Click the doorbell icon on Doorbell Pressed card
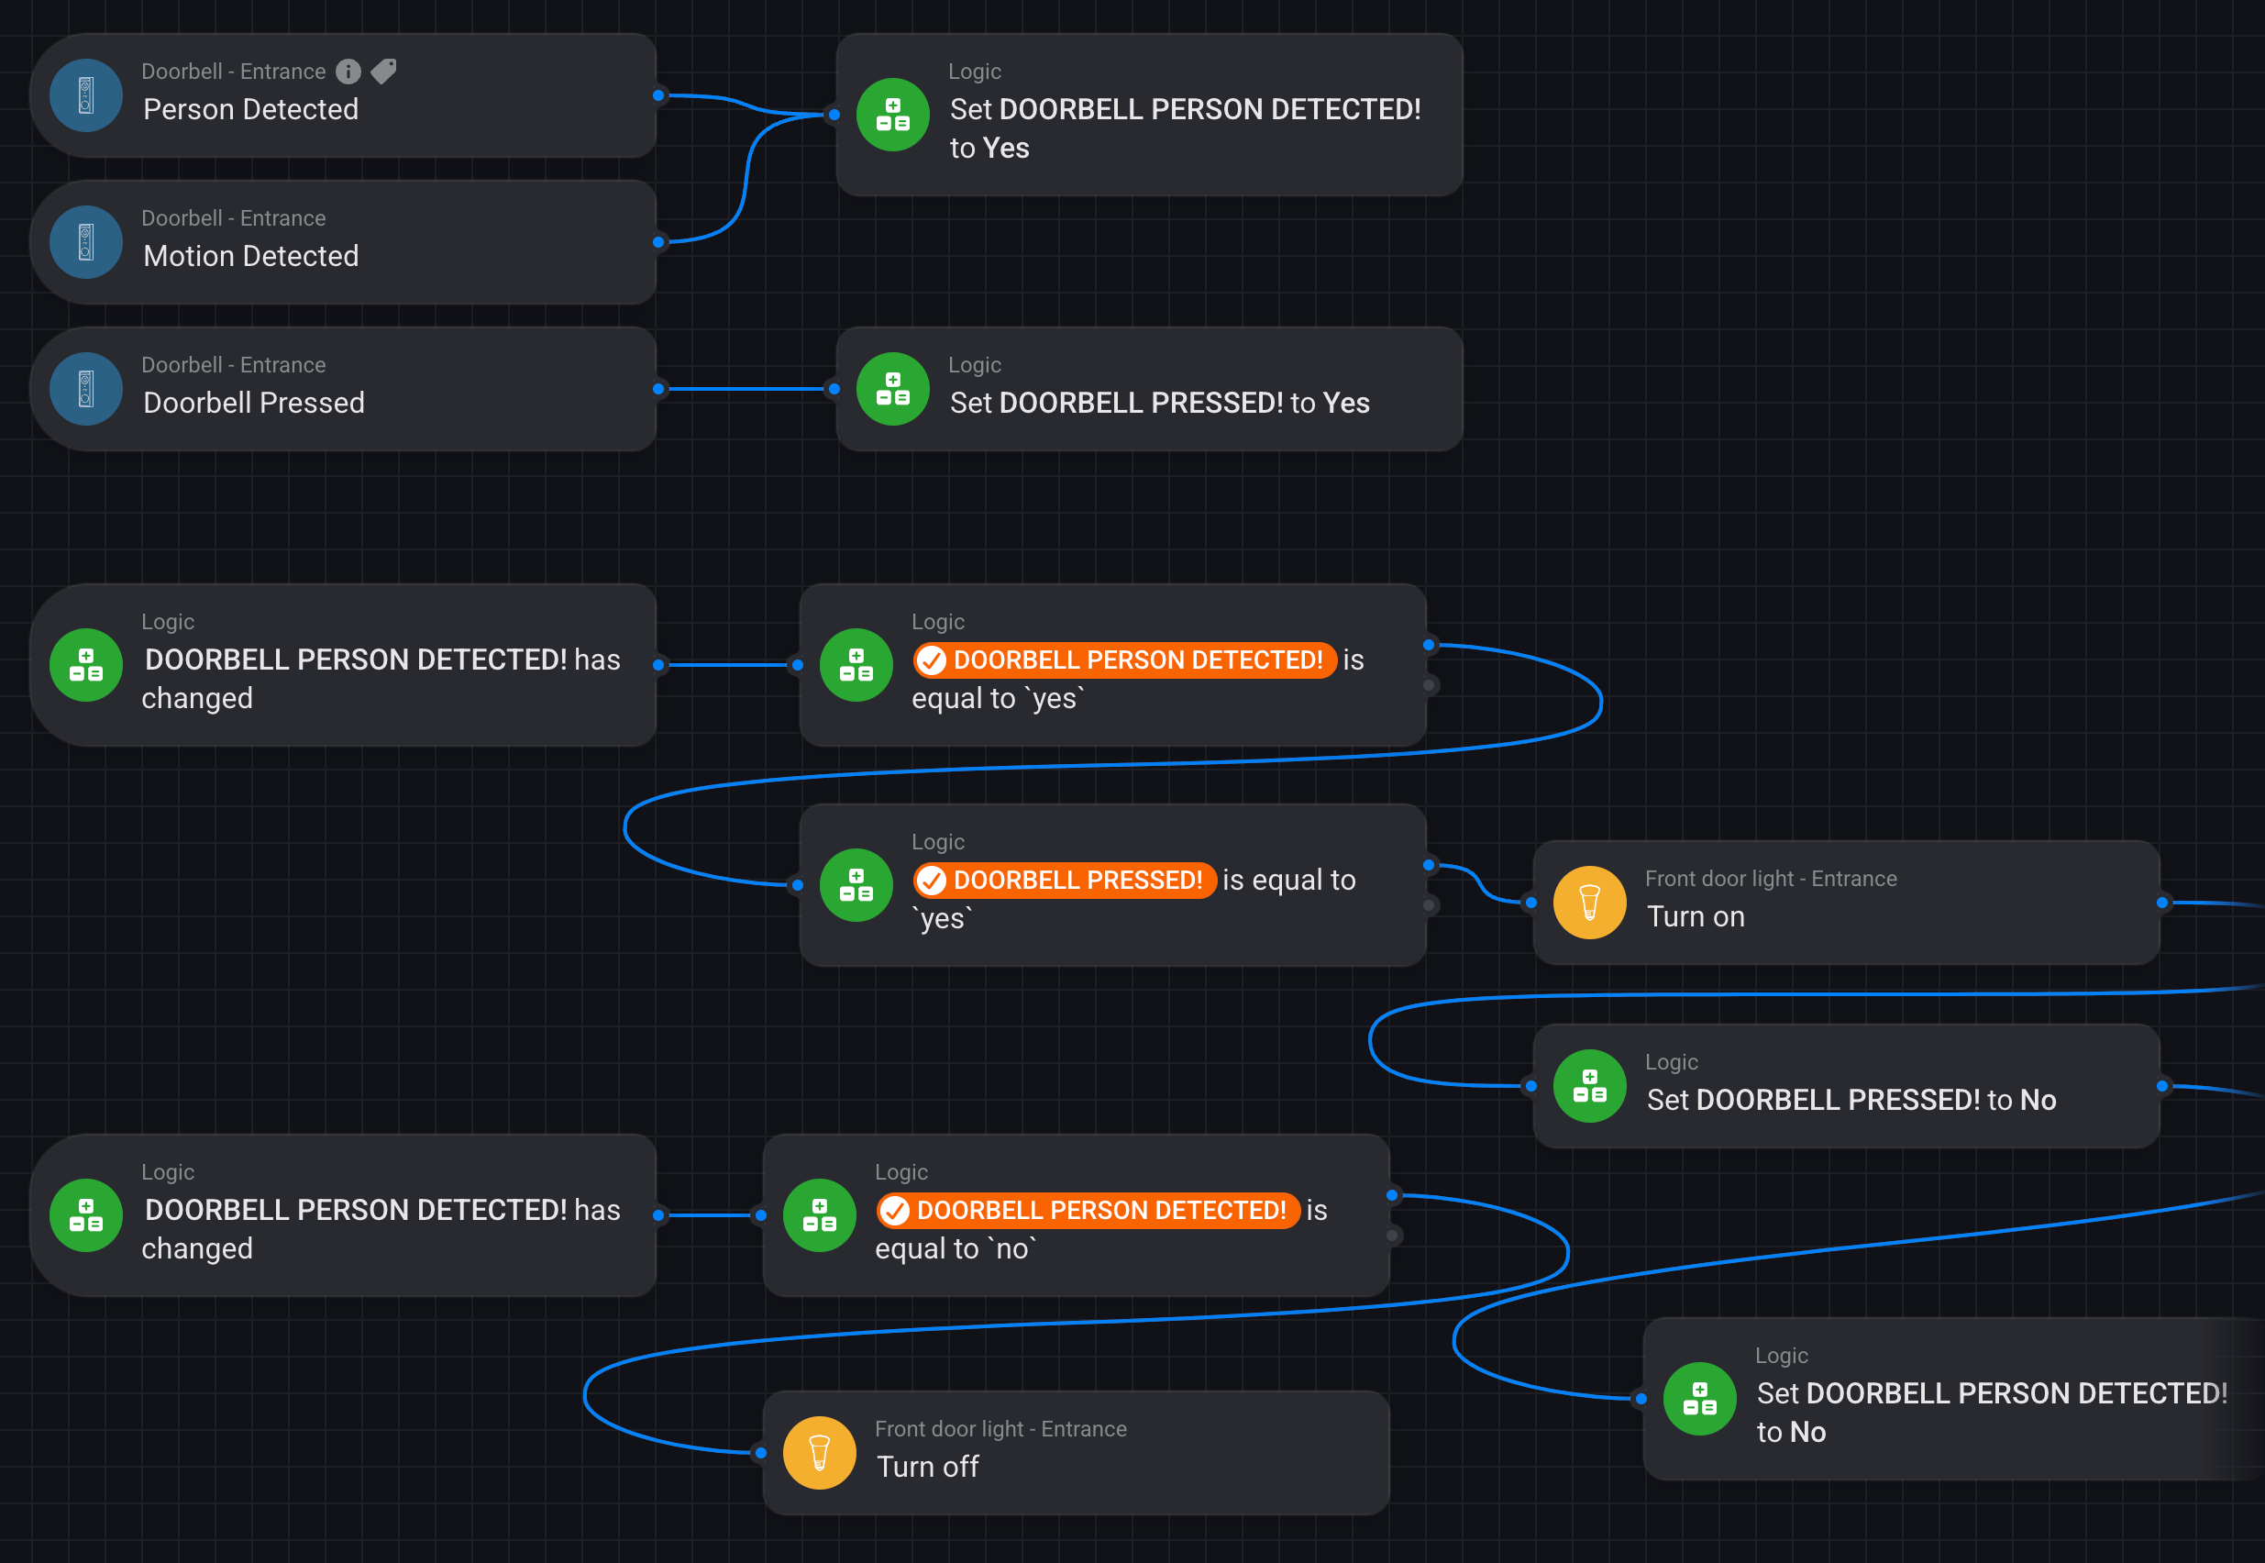 pos(86,389)
